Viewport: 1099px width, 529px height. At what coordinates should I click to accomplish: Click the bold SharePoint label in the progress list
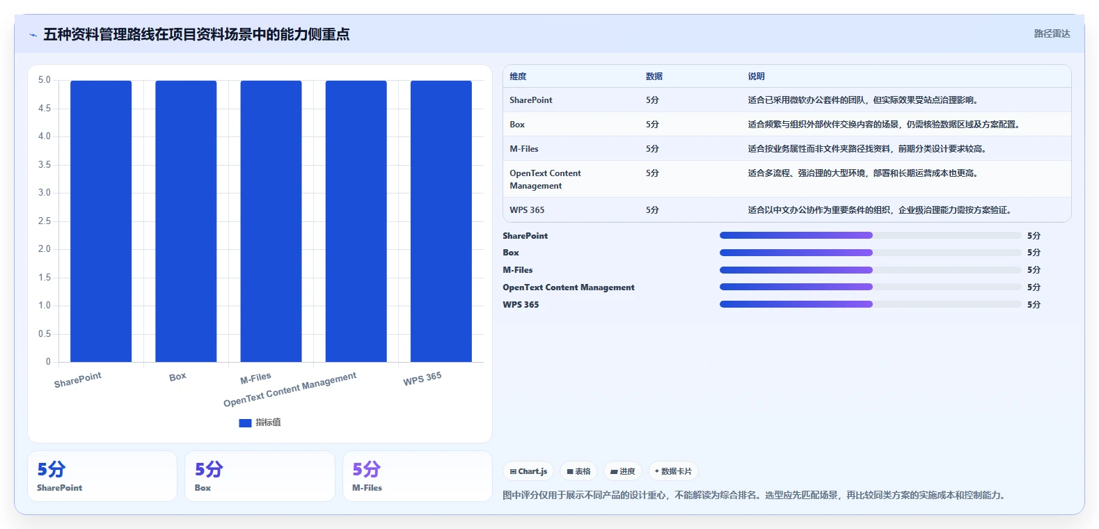[525, 236]
